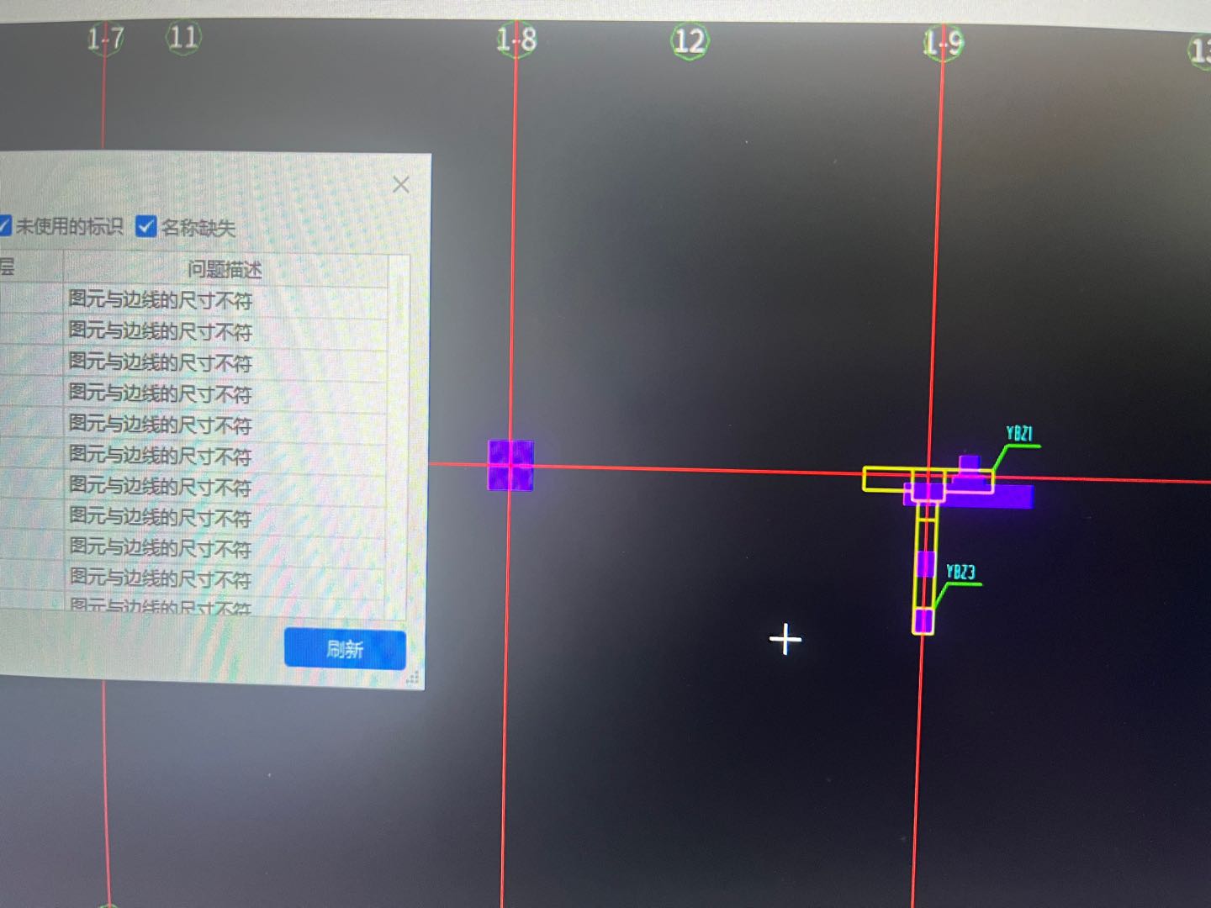
Task: Select the green axis bubble 12
Action: (x=689, y=40)
